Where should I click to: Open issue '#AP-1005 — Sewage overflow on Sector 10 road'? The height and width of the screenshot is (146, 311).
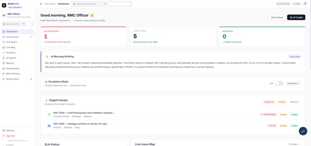pos(81,124)
